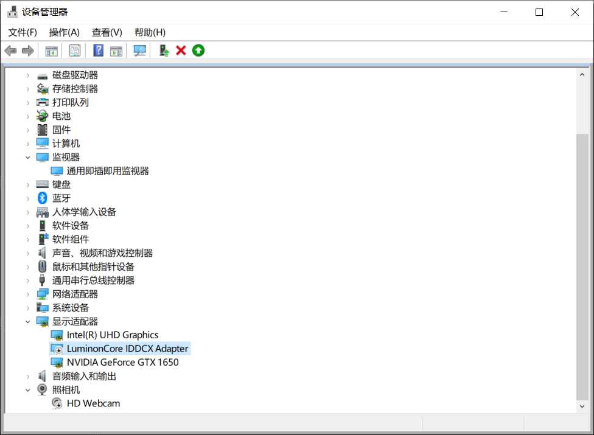Open the 查看(V) menu
The image size is (594, 435).
[107, 32]
